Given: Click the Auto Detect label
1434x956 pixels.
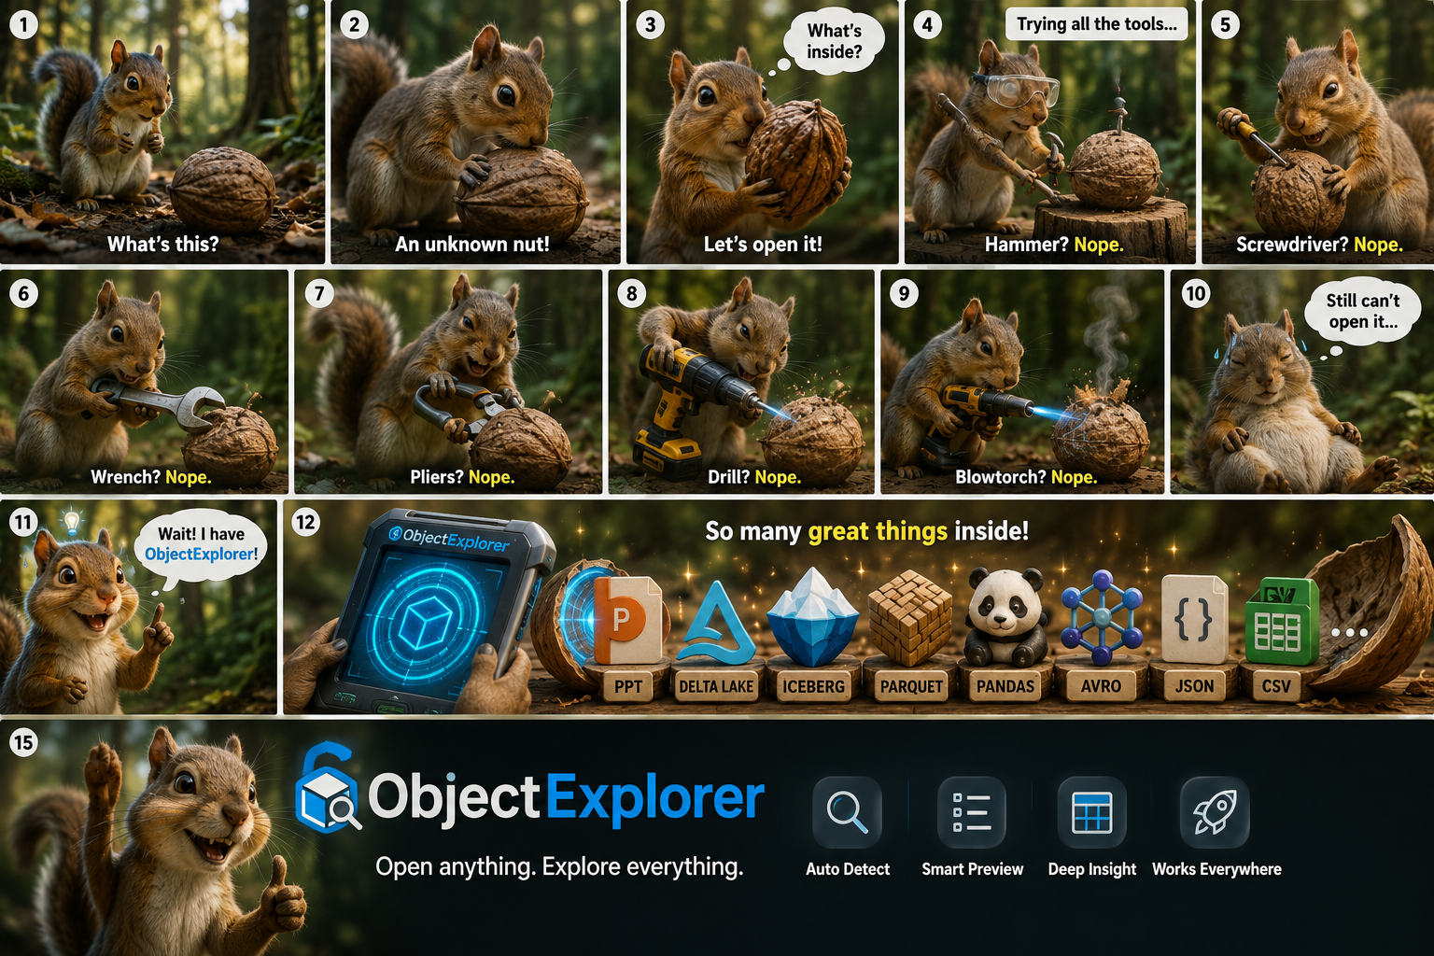Looking at the screenshot, I should tap(848, 869).
